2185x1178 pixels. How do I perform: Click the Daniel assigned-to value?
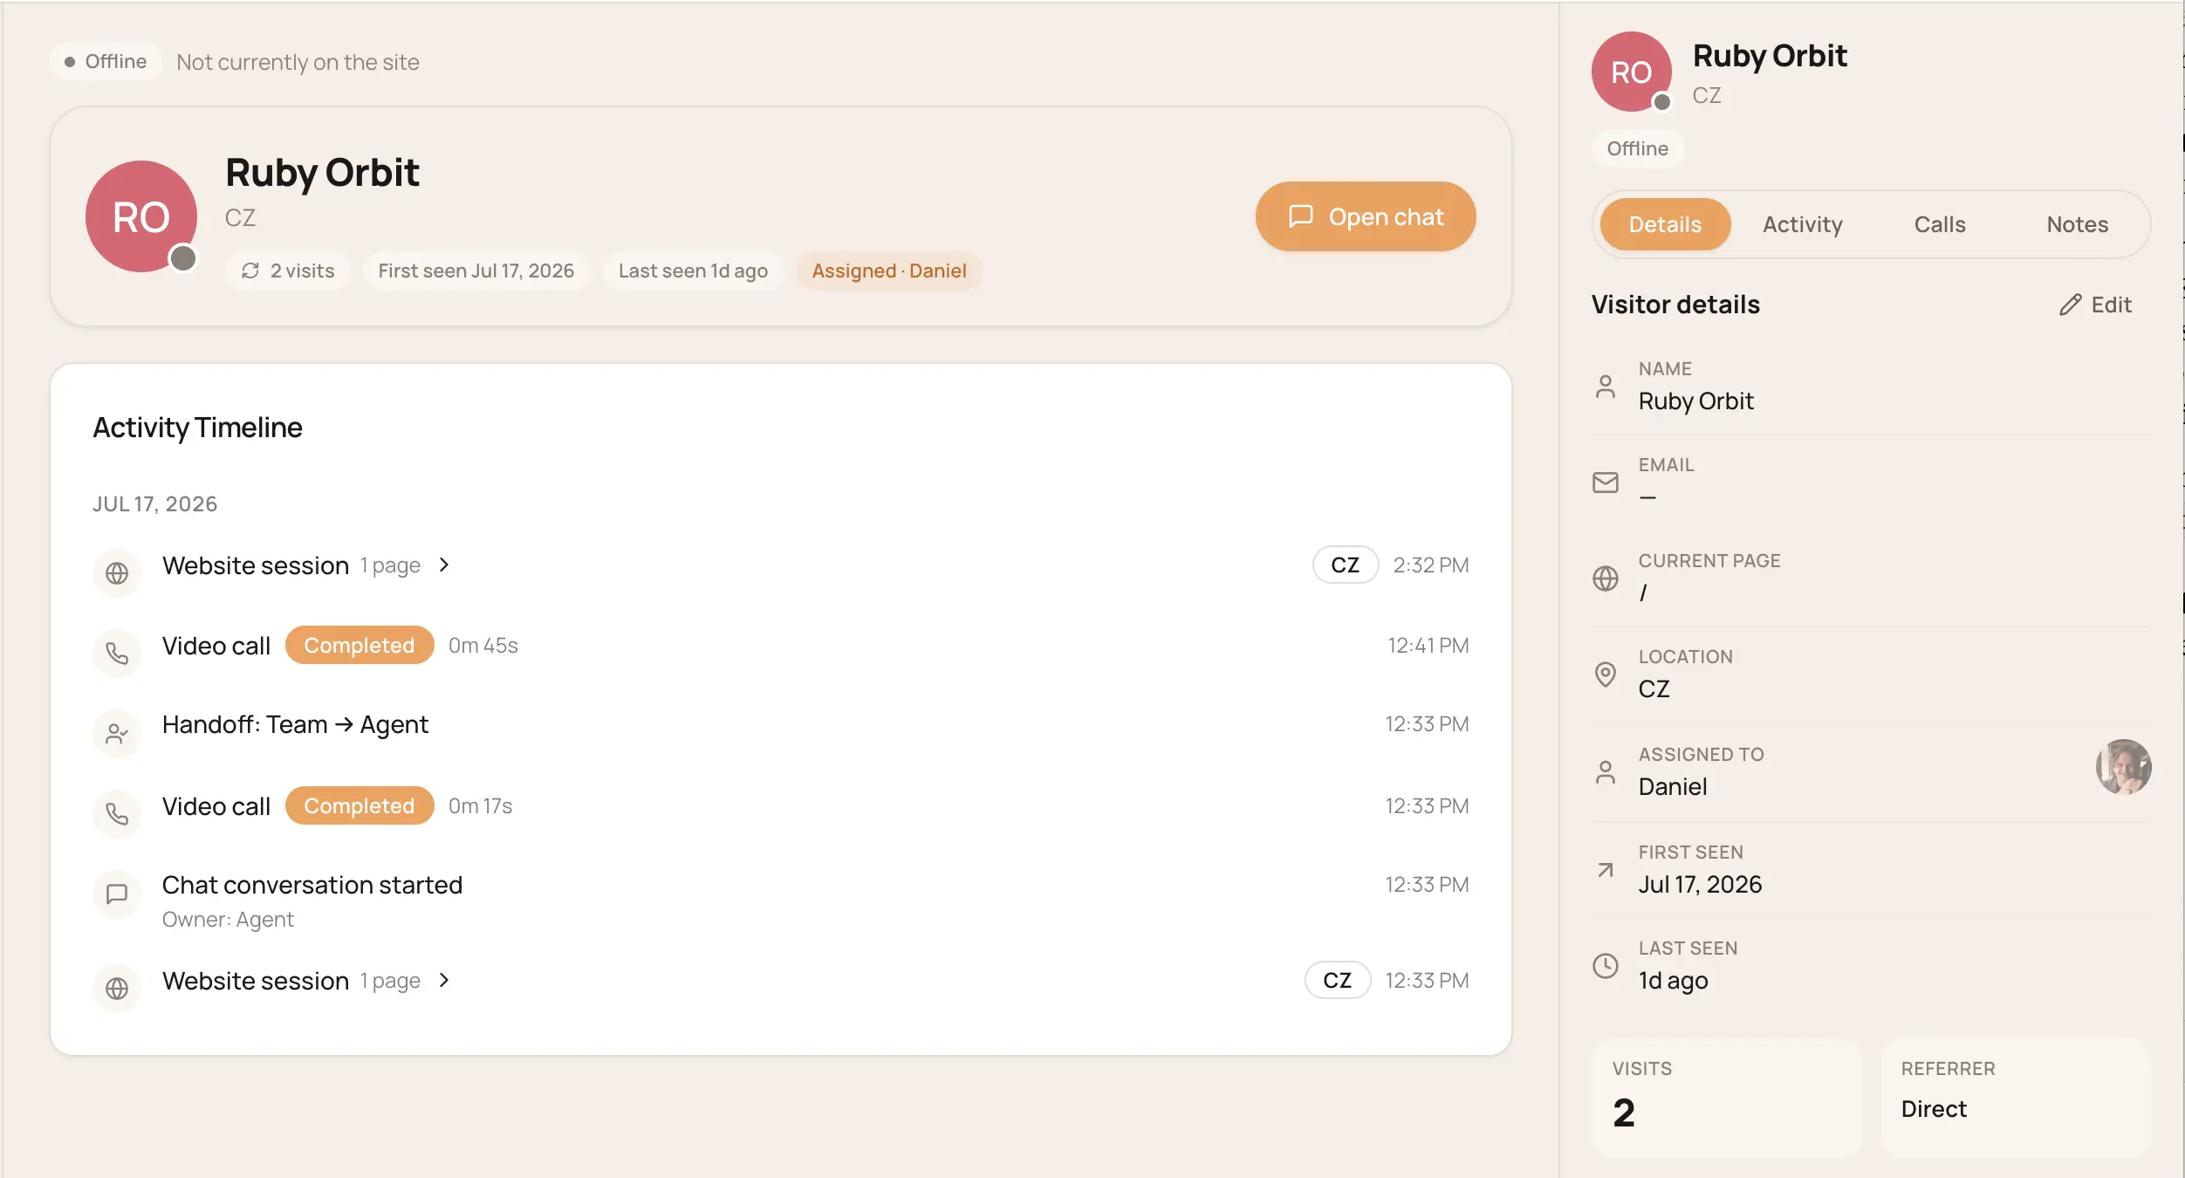coord(1672,786)
